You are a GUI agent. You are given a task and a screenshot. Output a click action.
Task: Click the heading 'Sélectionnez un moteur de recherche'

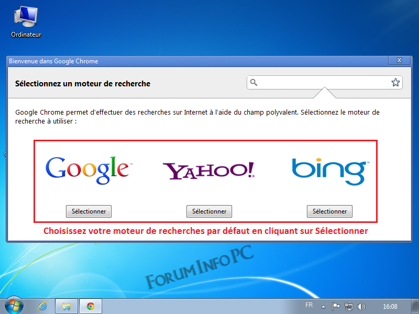(83, 84)
